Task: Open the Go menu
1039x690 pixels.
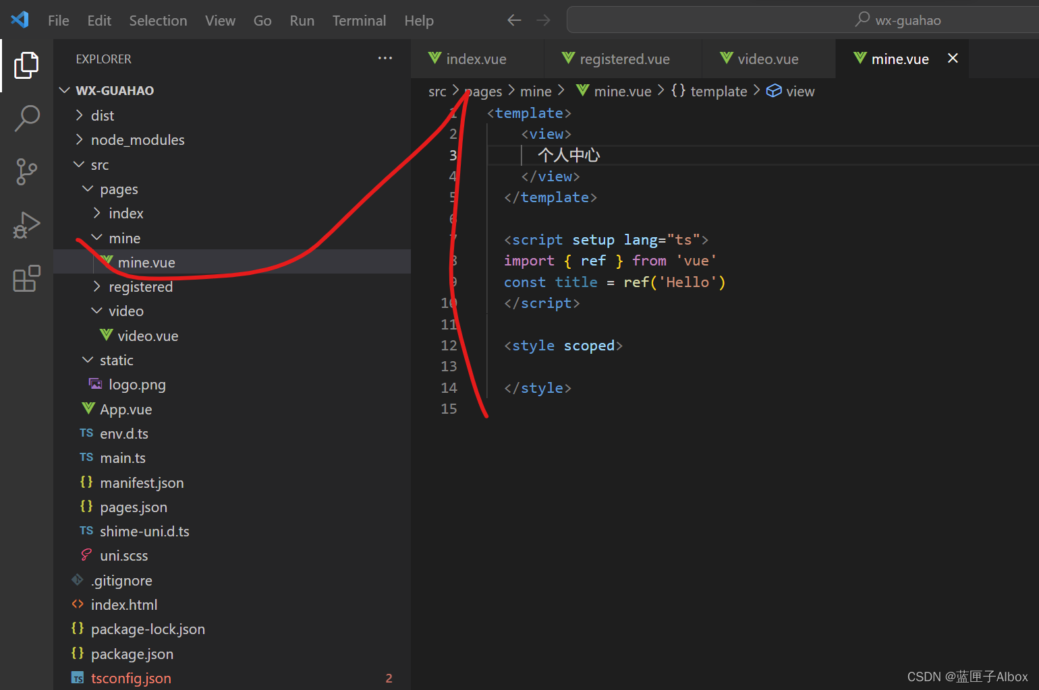Action: (x=262, y=20)
